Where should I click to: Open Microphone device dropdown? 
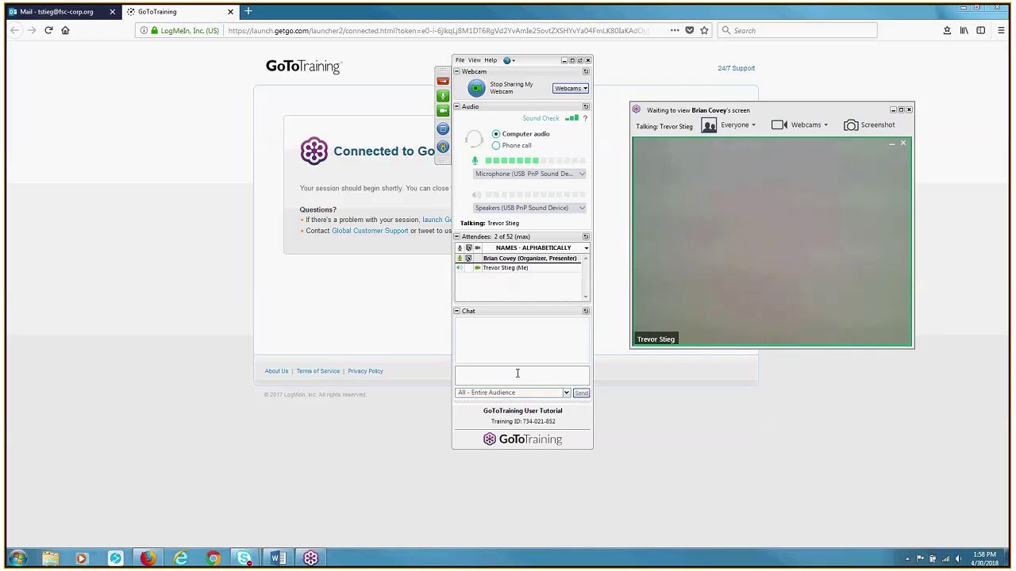(529, 174)
